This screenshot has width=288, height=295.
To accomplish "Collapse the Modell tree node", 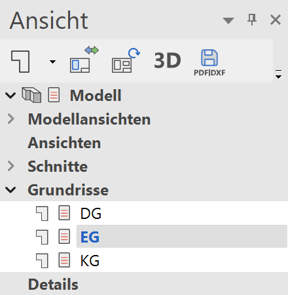I will click(10, 95).
